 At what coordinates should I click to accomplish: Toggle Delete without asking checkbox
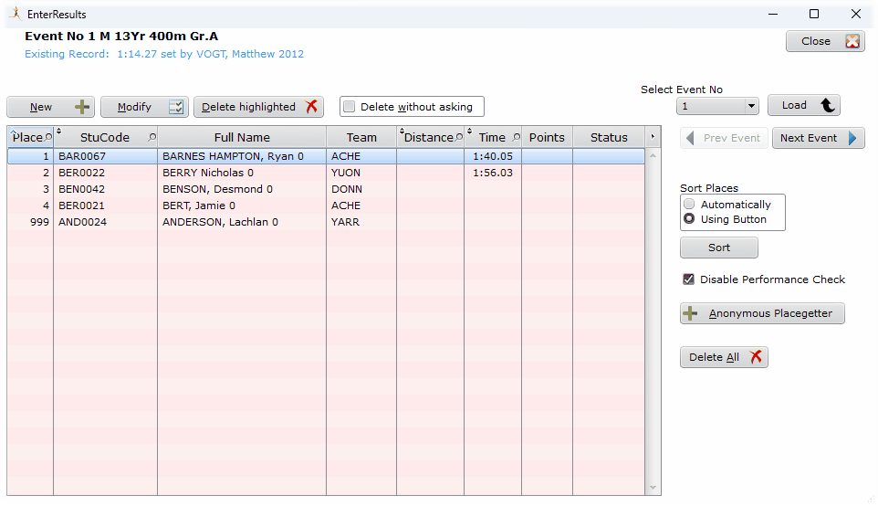[x=350, y=107]
